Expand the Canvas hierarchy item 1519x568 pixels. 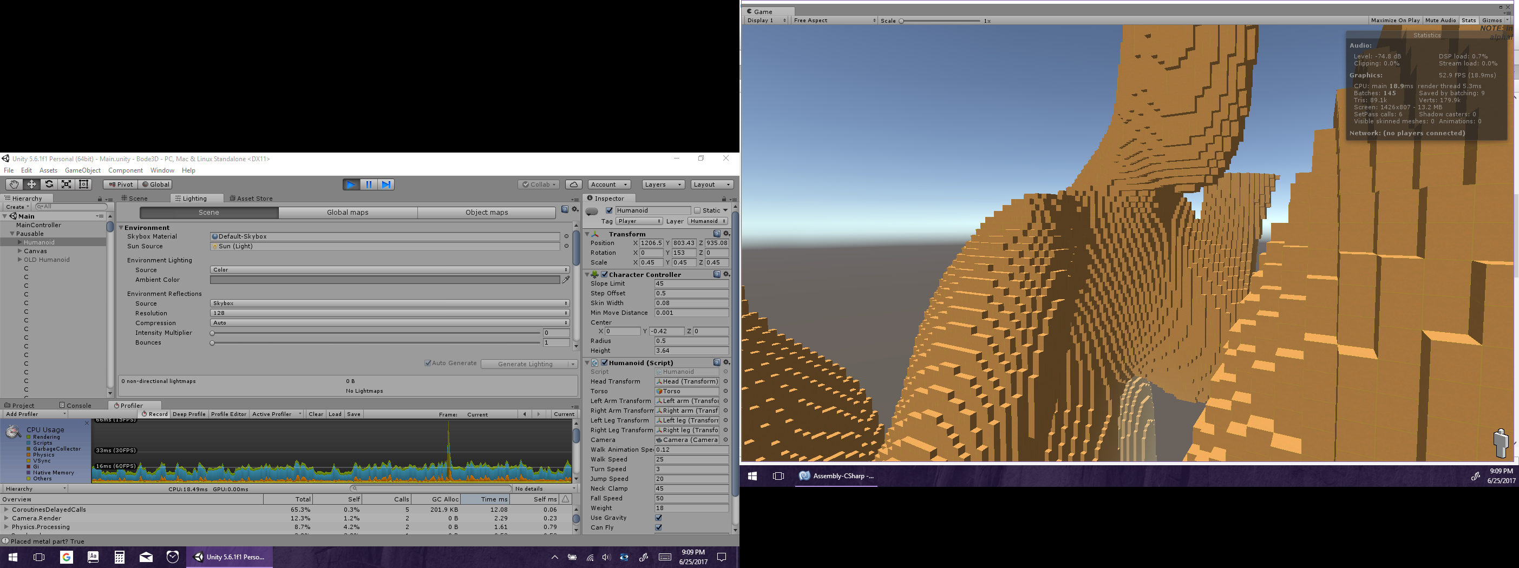19,251
